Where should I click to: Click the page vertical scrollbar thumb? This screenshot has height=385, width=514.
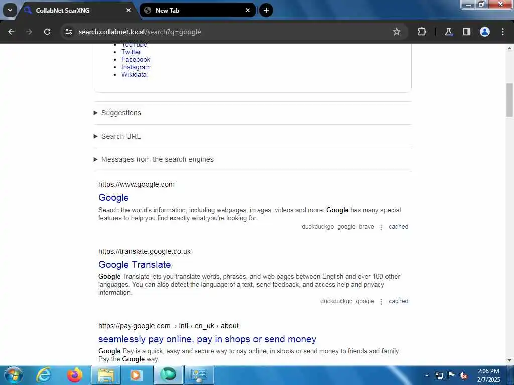509,100
